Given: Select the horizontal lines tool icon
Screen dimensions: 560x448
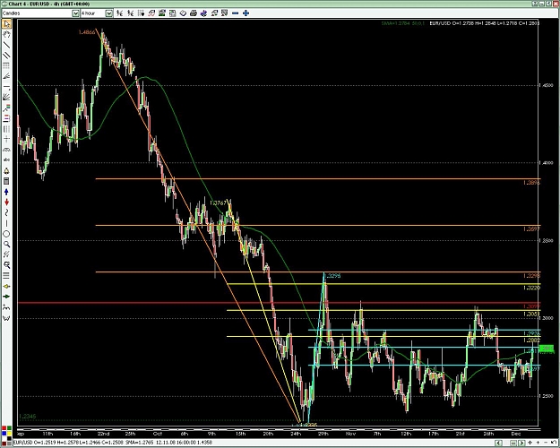Looking at the screenshot, I should [x=6, y=275].
